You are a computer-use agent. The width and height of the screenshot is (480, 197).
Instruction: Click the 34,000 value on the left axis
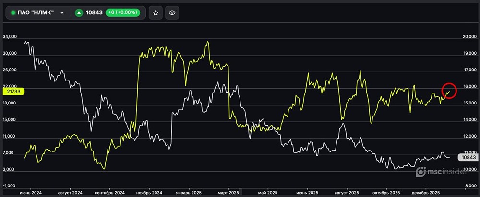coord(10,37)
